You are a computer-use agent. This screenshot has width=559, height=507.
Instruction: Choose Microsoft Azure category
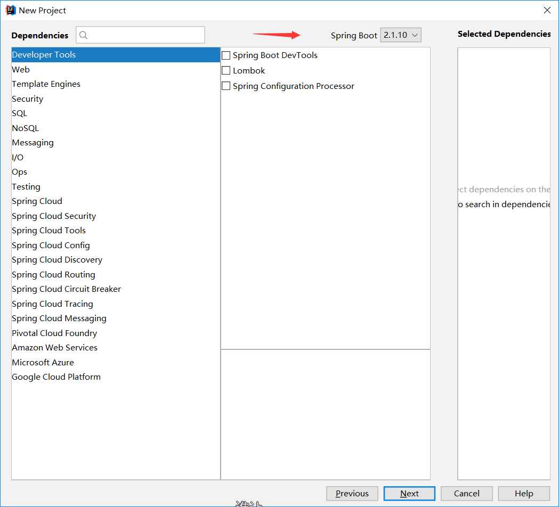click(x=116, y=362)
